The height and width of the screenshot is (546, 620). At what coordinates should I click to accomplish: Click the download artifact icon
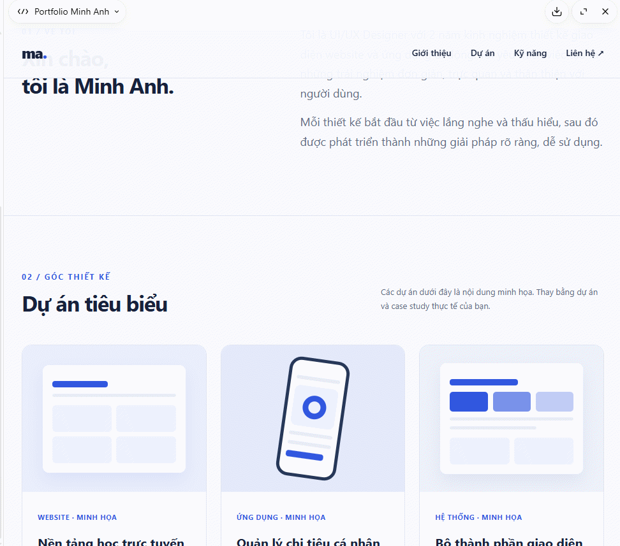tap(556, 11)
